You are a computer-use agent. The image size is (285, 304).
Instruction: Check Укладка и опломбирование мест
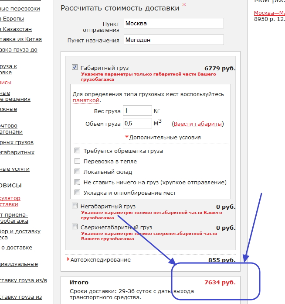[78, 193]
